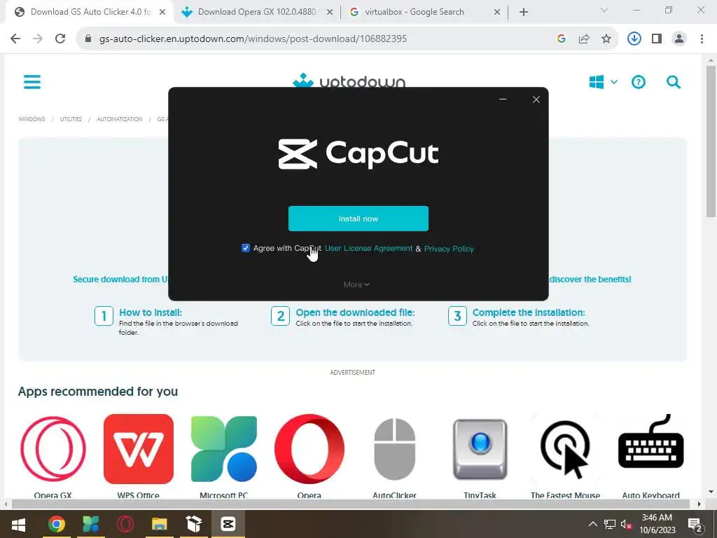Screen dimensions: 717x538
Task: Go to UTILITIES breadcrumb
Action: click(x=71, y=119)
